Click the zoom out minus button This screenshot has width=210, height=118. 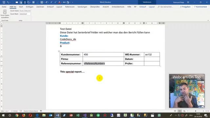click(x=188, y=111)
